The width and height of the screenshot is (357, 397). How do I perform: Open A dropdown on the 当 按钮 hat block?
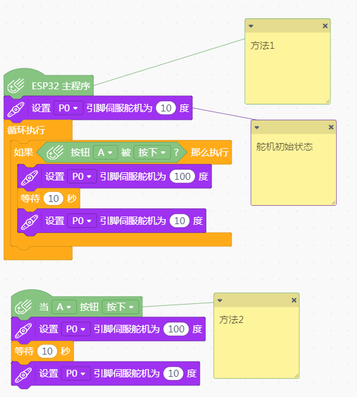click(64, 307)
